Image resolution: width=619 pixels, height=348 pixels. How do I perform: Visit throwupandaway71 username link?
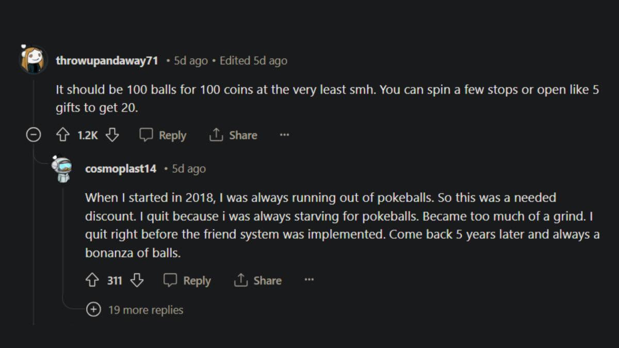107,61
